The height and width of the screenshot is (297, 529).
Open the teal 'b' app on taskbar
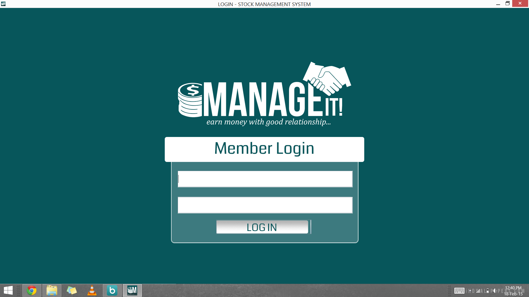pos(112,290)
